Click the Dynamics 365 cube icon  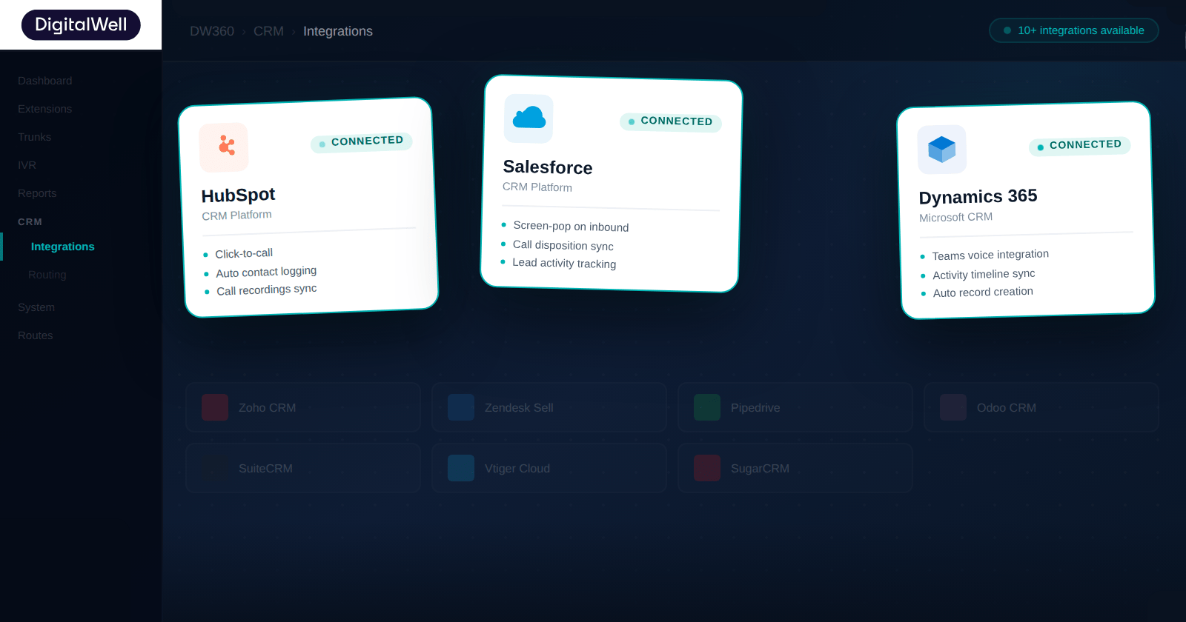pyautogui.click(x=942, y=150)
